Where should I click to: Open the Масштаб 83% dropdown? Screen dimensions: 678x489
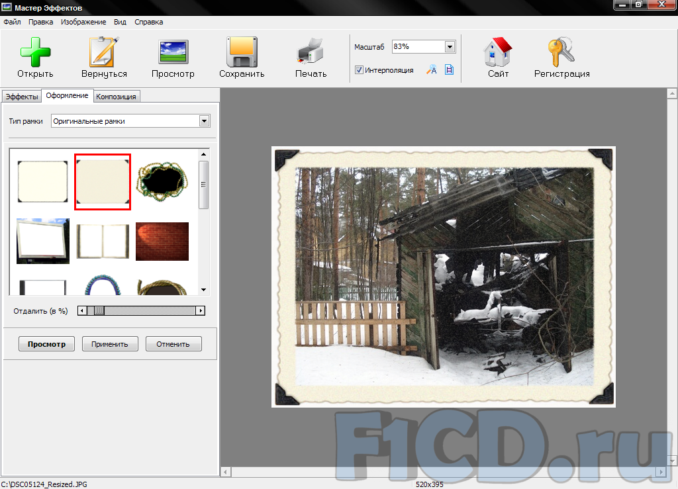pos(450,47)
